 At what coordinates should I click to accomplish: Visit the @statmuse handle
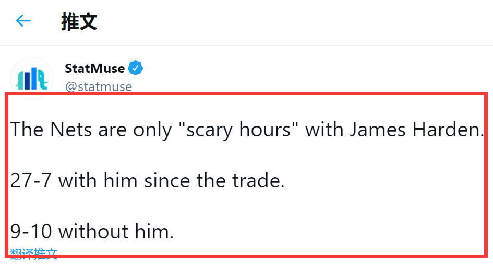point(98,86)
